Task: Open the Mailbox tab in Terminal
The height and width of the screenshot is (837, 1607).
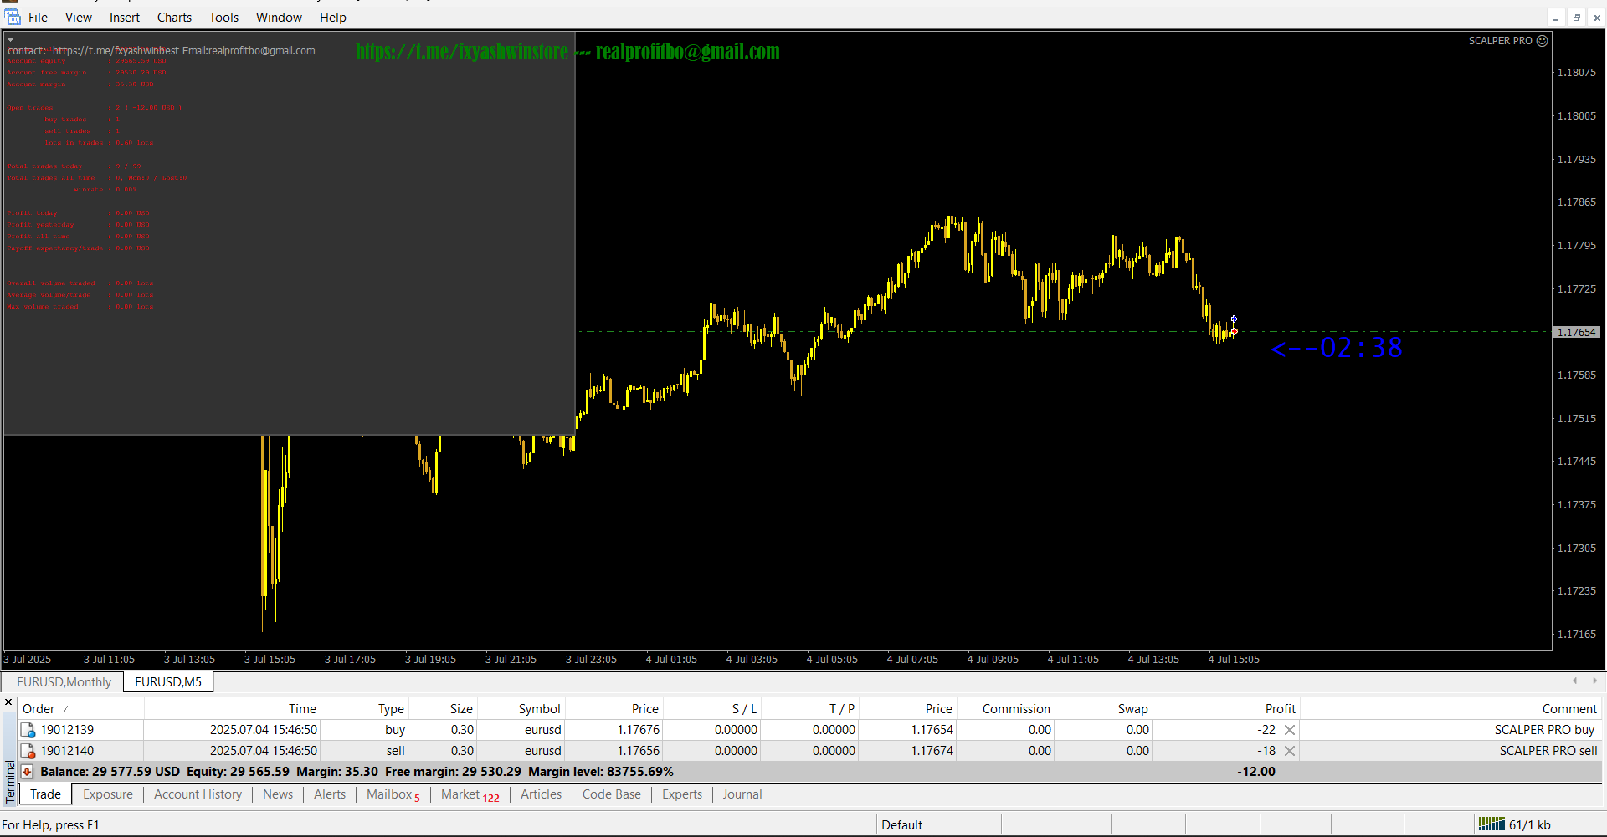Action: point(389,794)
